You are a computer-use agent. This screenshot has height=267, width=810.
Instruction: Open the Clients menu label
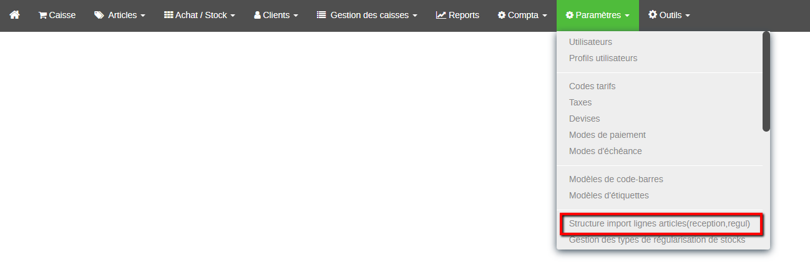pyautogui.click(x=276, y=15)
